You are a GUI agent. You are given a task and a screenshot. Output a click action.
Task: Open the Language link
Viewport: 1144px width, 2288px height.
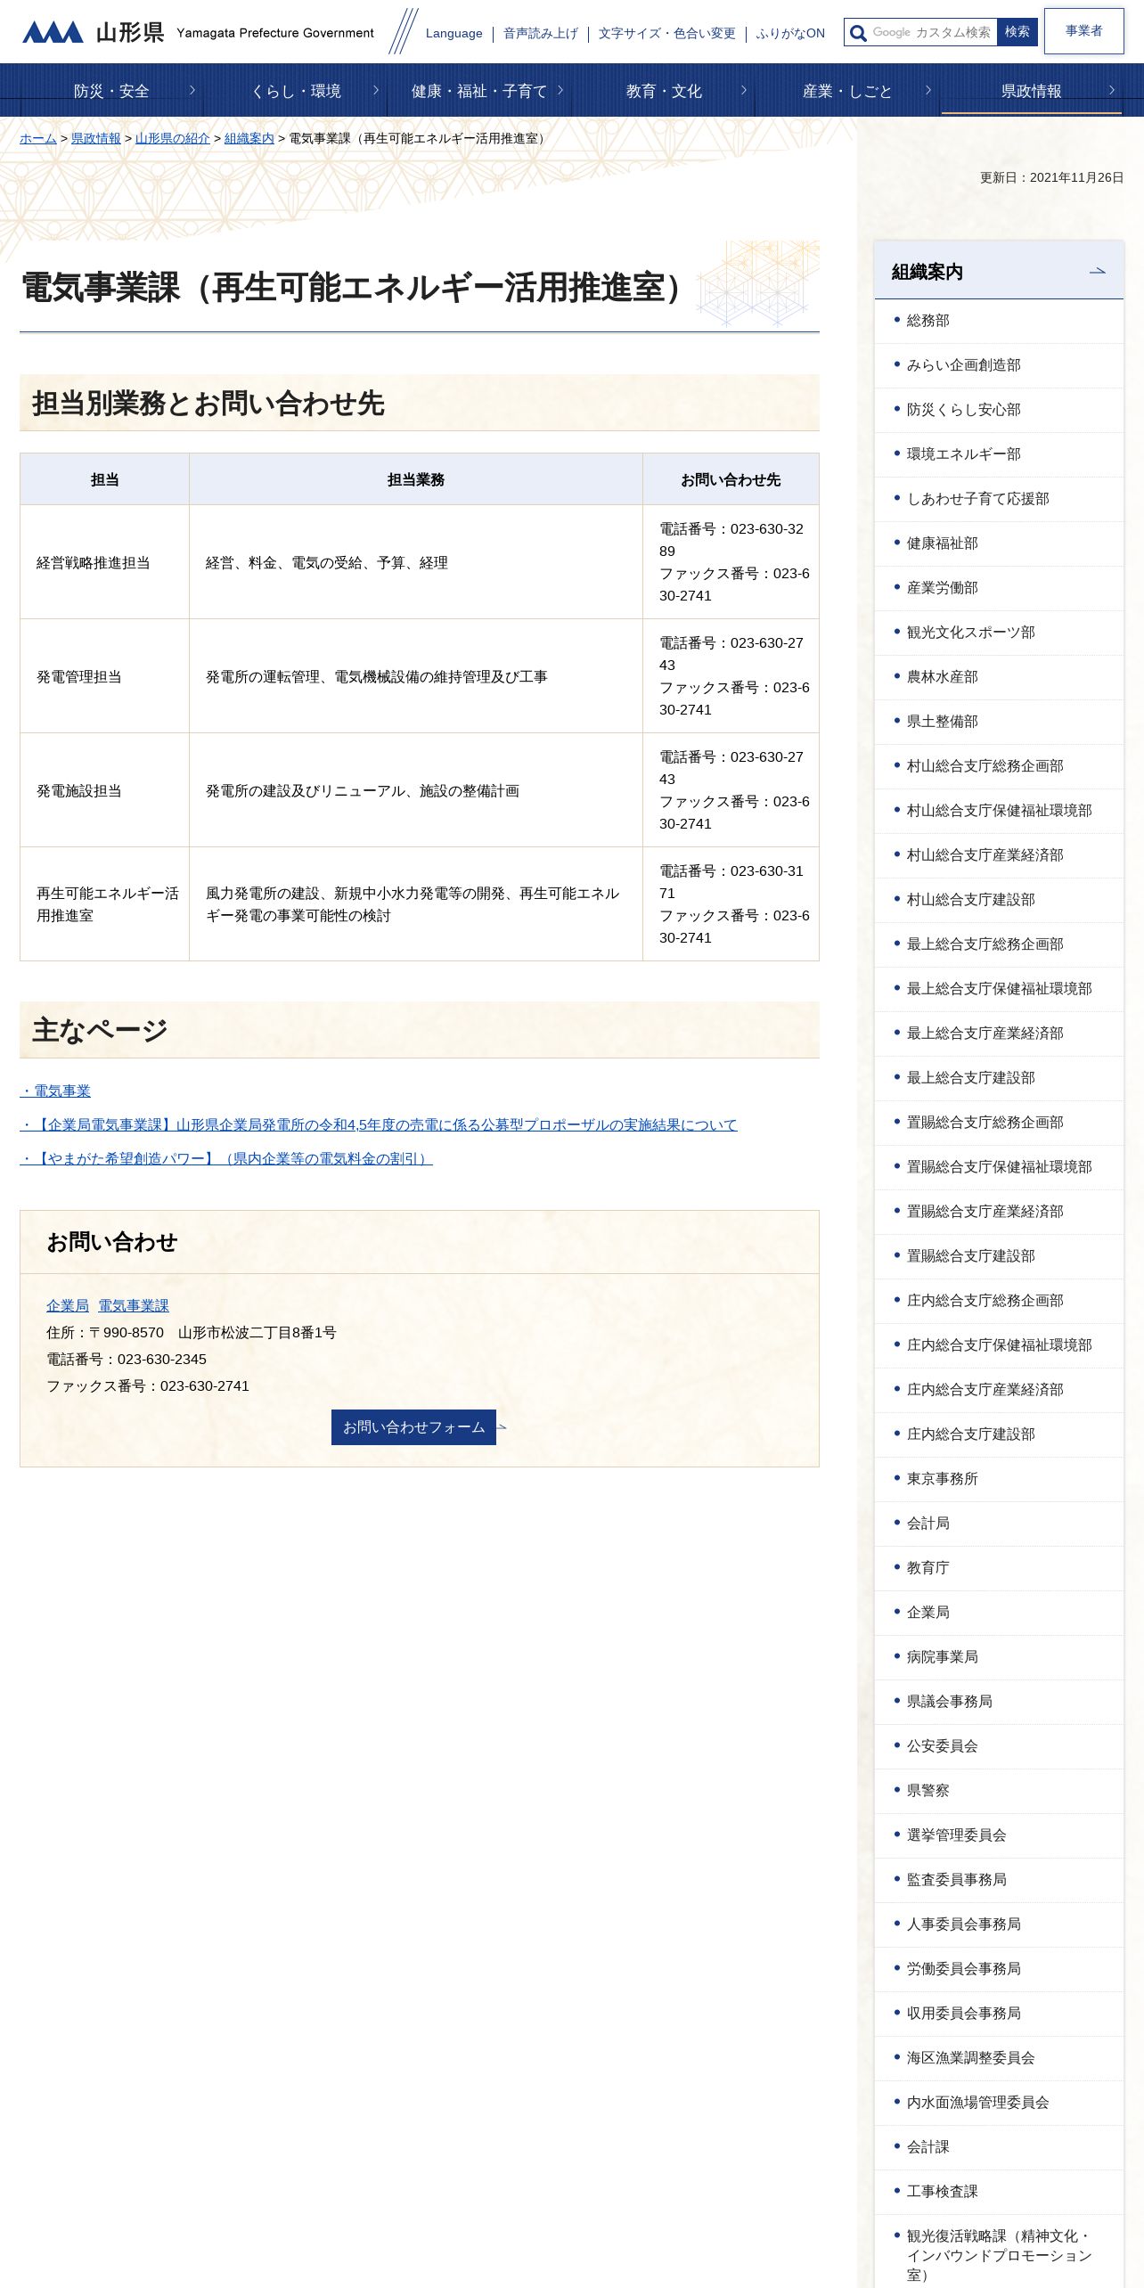coord(454,33)
